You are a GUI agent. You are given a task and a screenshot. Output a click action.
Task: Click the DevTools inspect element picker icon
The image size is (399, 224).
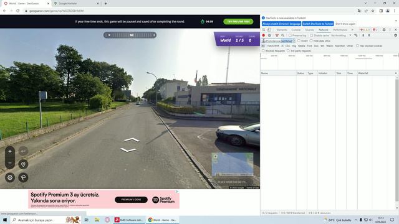pyautogui.click(x=264, y=30)
